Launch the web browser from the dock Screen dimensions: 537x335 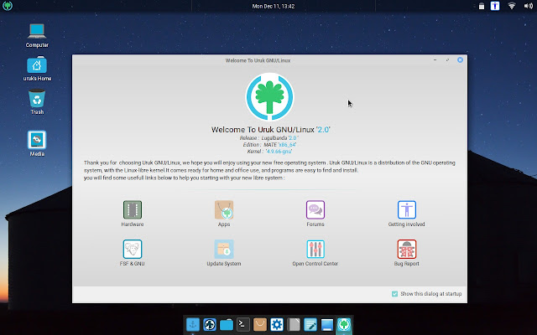210,324
